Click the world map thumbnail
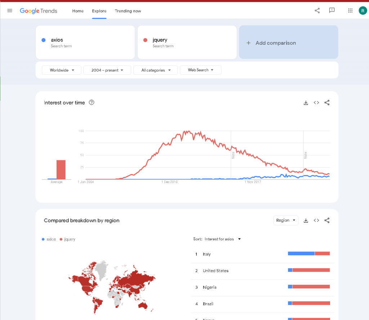 112,288
